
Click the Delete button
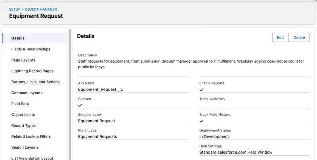click(x=299, y=37)
